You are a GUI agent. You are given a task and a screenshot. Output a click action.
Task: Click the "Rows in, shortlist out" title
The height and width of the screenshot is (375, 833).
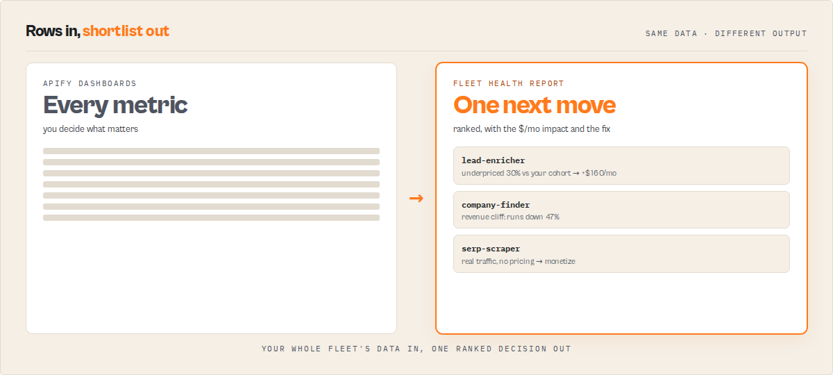click(x=97, y=31)
